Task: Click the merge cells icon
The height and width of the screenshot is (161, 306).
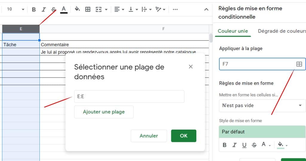Action: (x=99, y=9)
